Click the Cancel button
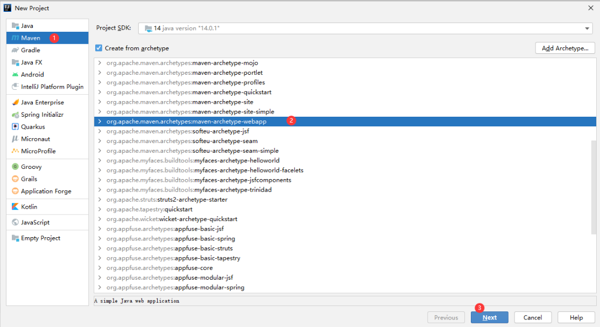600x327 pixels. coord(533,317)
